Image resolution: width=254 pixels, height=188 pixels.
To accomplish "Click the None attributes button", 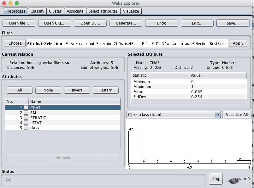I will coord(48,90).
